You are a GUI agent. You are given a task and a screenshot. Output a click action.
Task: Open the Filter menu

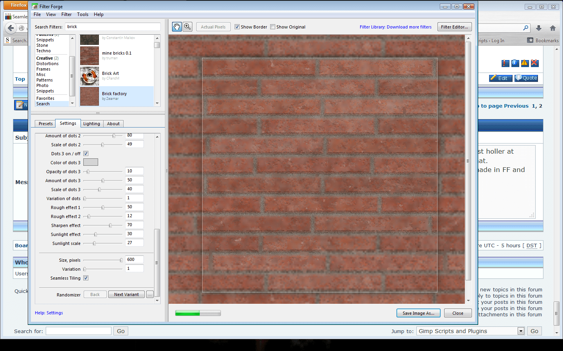(x=66, y=14)
